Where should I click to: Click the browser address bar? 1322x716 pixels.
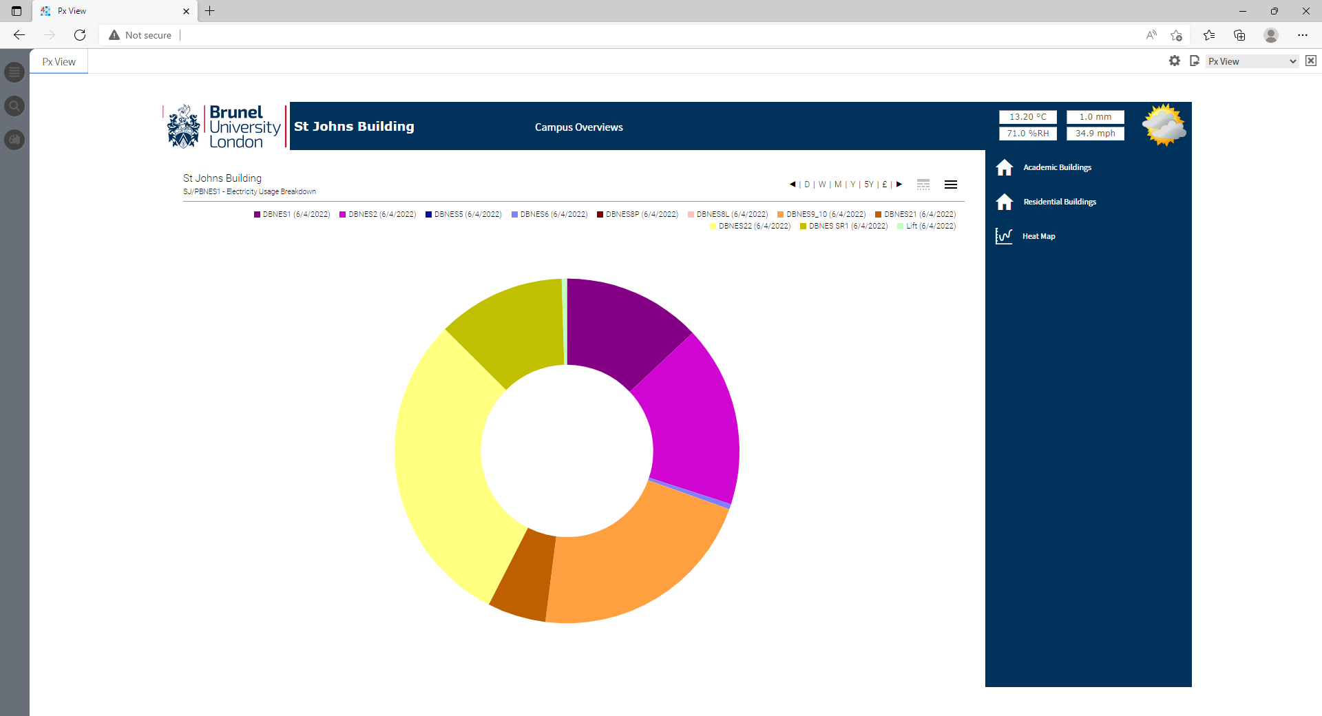(x=620, y=35)
